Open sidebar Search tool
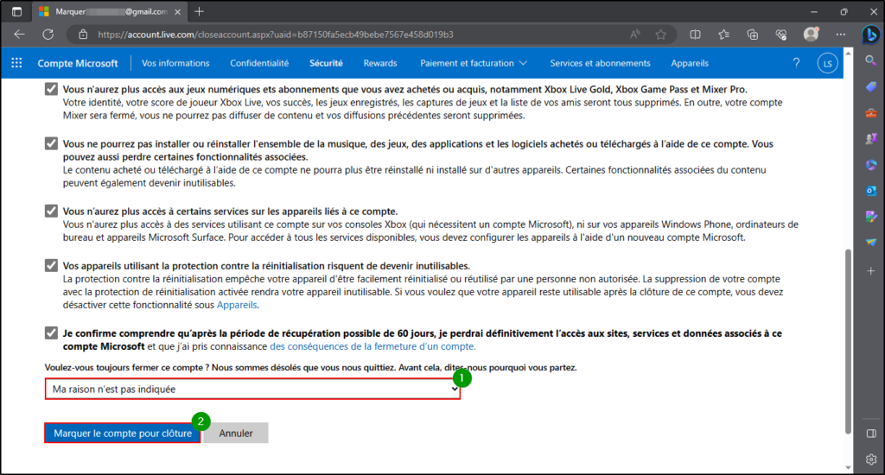 [x=871, y=60]
